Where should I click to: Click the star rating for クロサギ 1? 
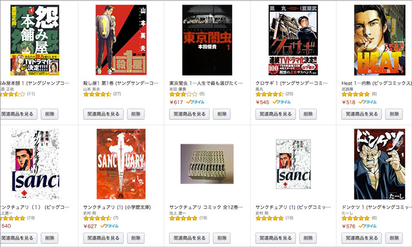(269, 94)
